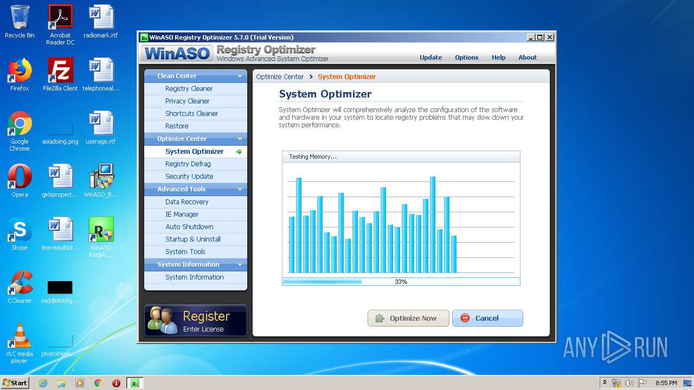This screenshot has height=390, width=694.
Task: Open the Recycle Bin desktop icon
Action: 20,22
